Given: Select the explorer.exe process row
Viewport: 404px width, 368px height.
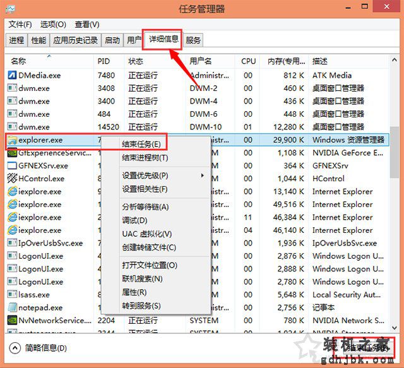Looking at the screenshot, I should 197,139.
